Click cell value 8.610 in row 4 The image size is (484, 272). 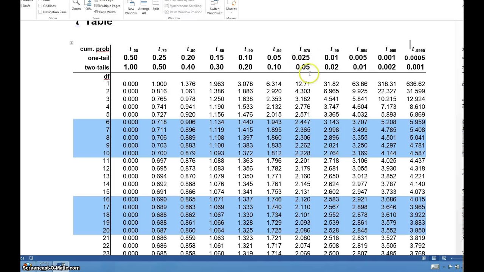click(417, 107)
